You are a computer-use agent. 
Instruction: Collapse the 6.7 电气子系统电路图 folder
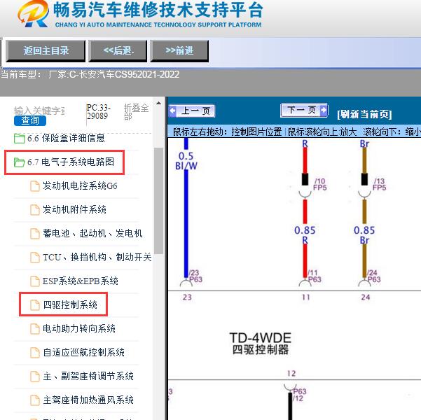(71, 162)
